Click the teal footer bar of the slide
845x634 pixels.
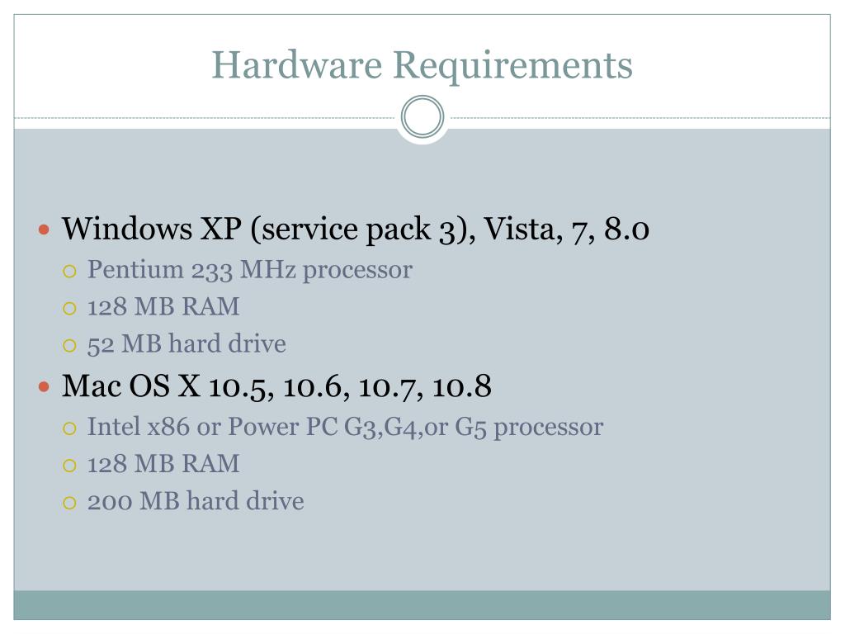(x=422, y=604)
